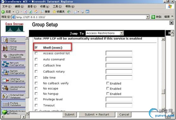Open the Edit (编辑) menu

(19, 6)
